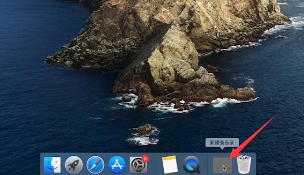Click the red notification badge showing 2

[145, 159]
